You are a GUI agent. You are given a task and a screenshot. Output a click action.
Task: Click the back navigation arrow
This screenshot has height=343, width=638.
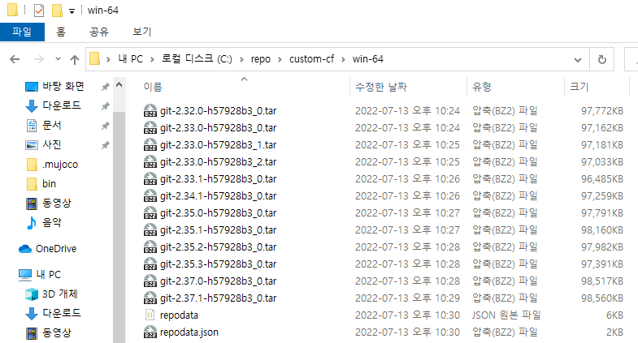pyautogui.click(x=15, y=59)
